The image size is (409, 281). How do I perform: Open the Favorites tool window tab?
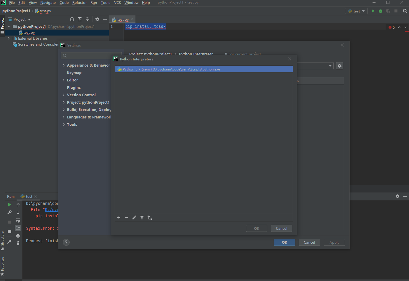(2, 266)
